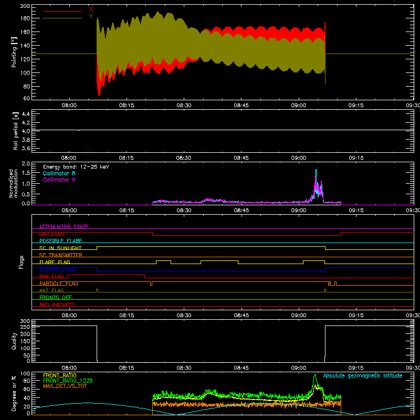Image resolution: width=420 pixels, height=420 pixels.
Task: Click '08:00' under the Pointing plot
Action: click(69, 106)
